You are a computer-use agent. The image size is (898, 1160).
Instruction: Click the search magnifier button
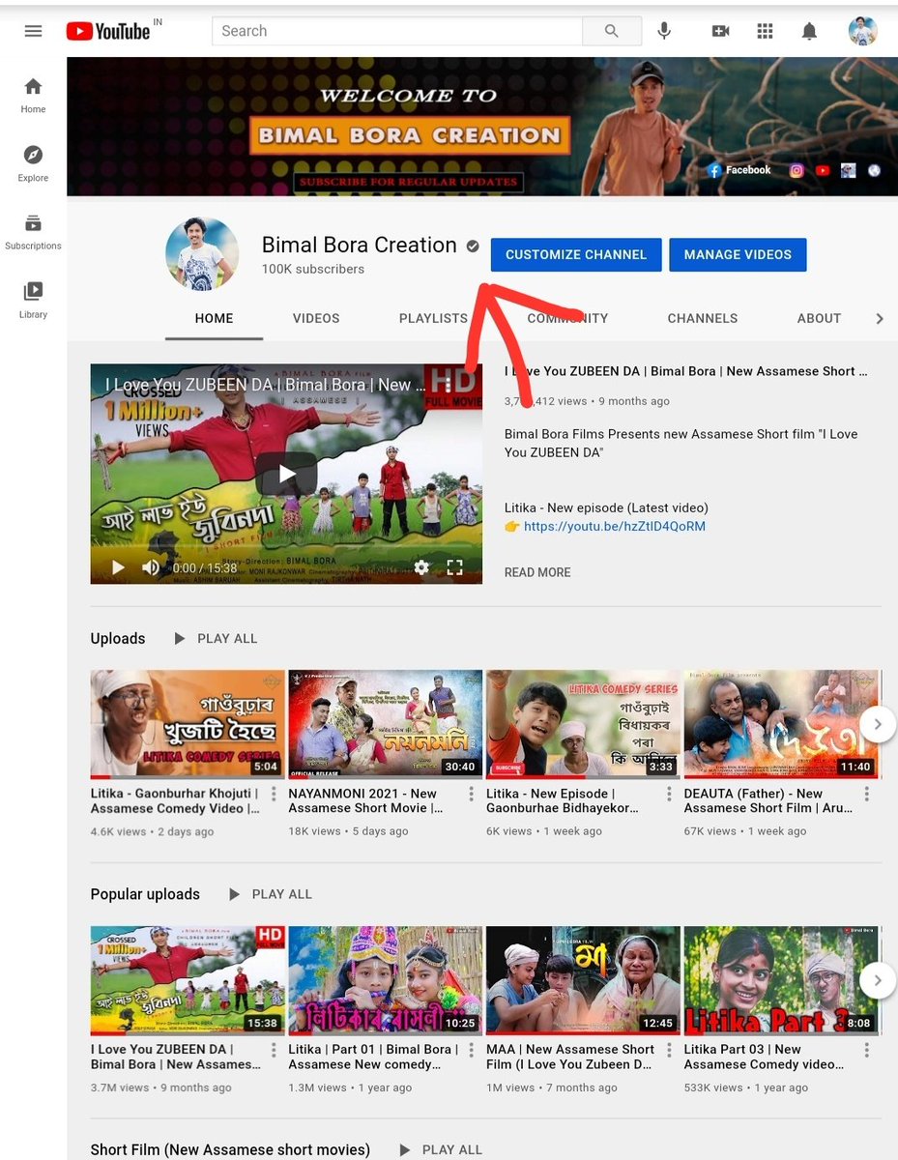tap(611, 31)
